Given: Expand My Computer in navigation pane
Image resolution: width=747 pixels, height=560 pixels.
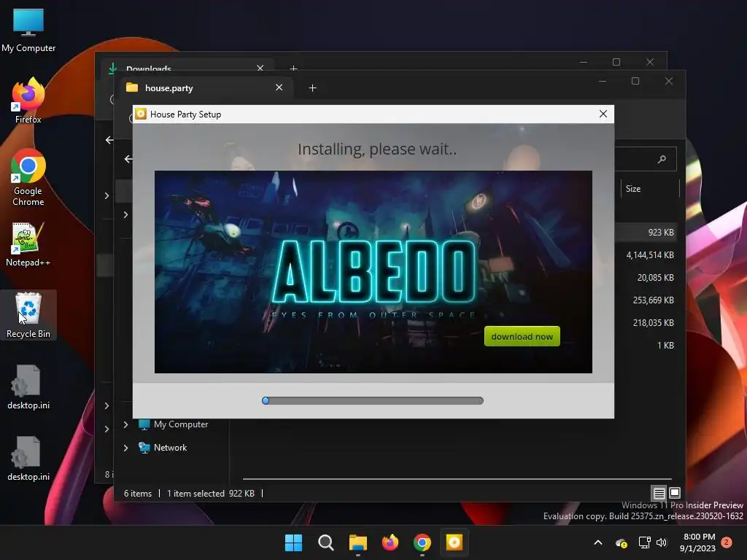Looking at the screenshot, I should 125,424.
